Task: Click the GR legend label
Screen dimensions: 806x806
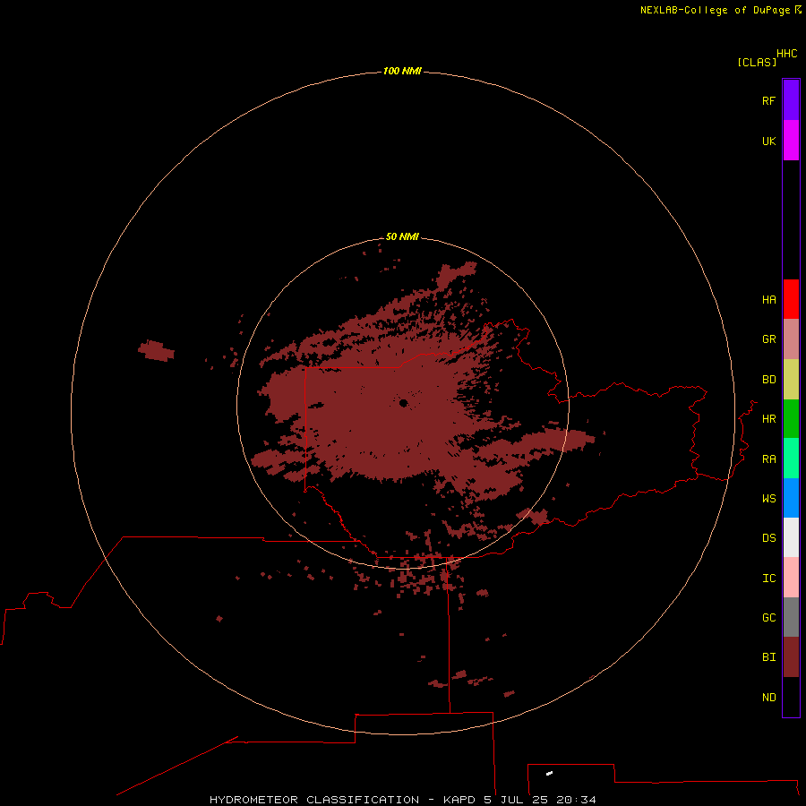Action: [x=768, y=339]
